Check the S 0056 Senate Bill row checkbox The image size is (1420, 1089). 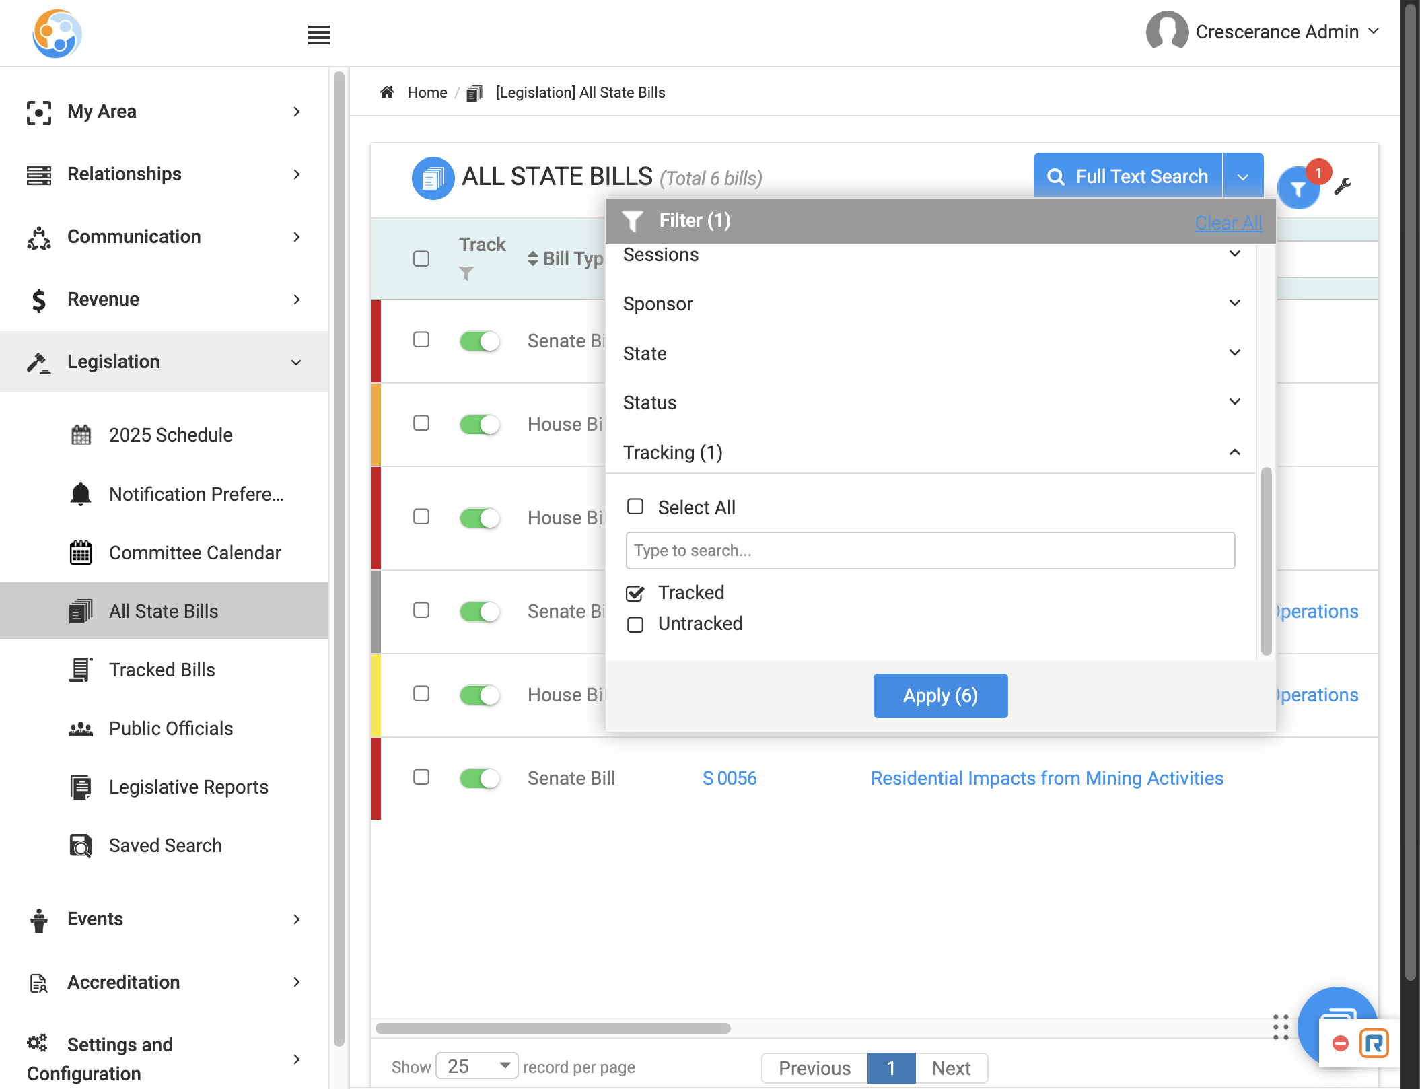(x=421, y=777)
